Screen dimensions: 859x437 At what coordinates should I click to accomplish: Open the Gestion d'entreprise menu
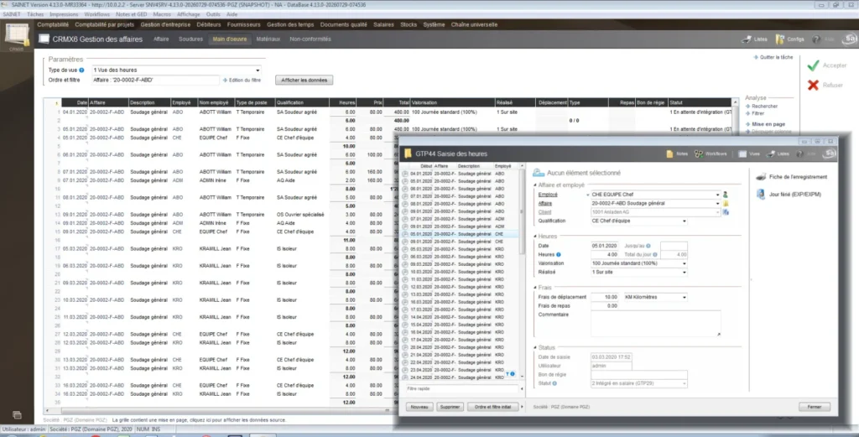click(x=165, y=24)
